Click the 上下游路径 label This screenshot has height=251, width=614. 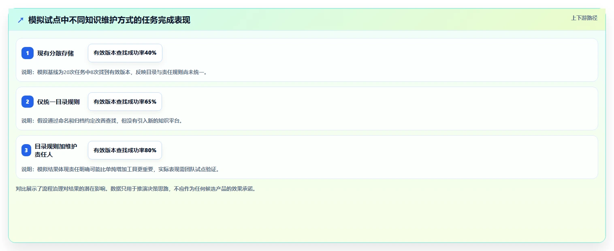(584, 18)
